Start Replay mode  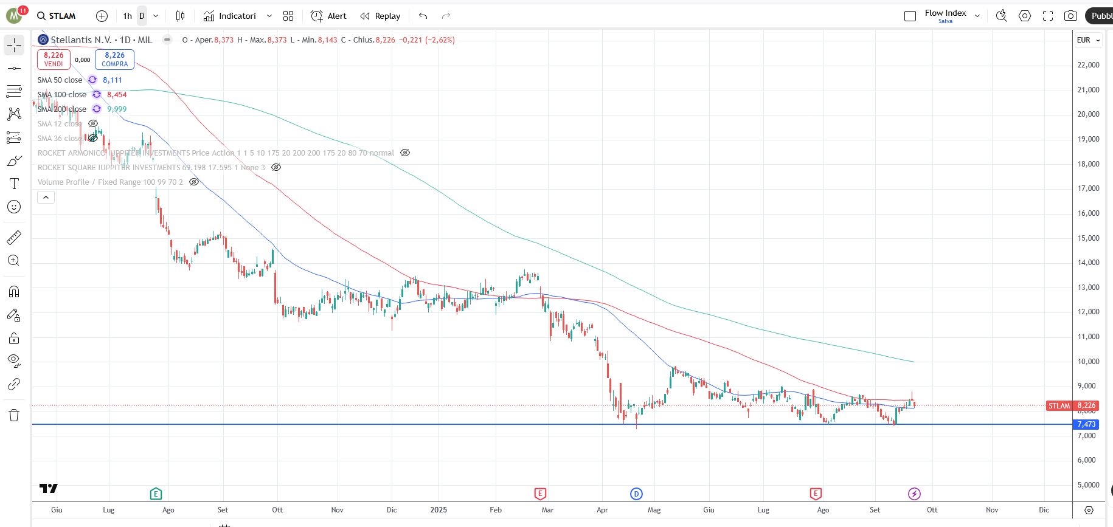click(380, 16)
